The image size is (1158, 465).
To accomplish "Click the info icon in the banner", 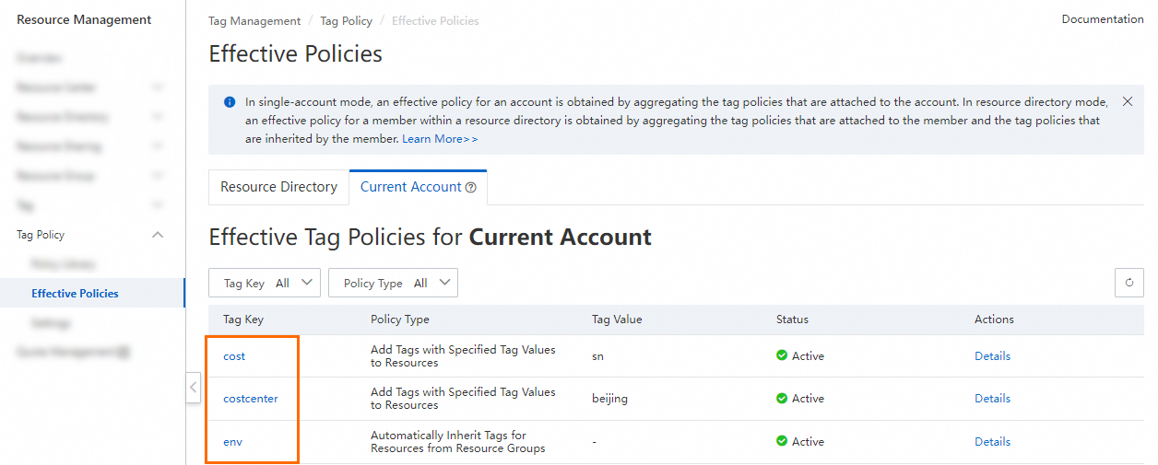I will (x=230, y=101).
